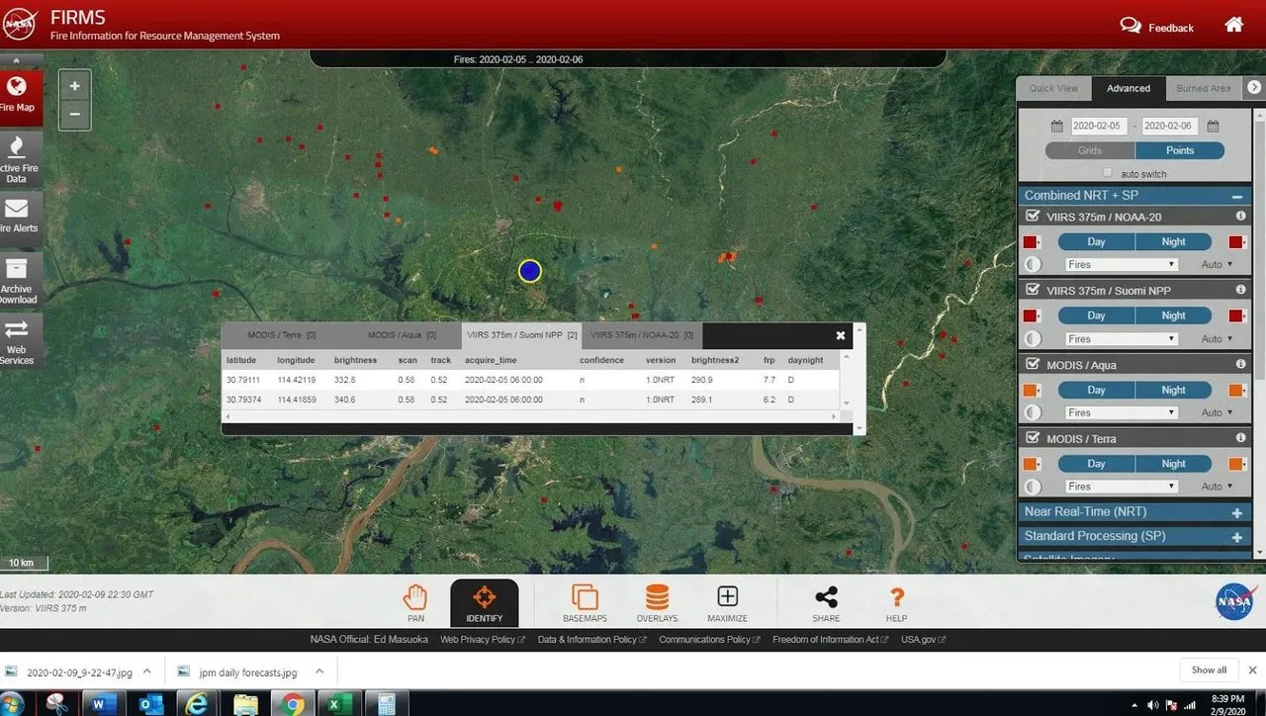The height and width of the screenshot is (716, 1266).
Task: Uncheck MODIS / Aqua layer checkbox
Action: coord(1034,364)
